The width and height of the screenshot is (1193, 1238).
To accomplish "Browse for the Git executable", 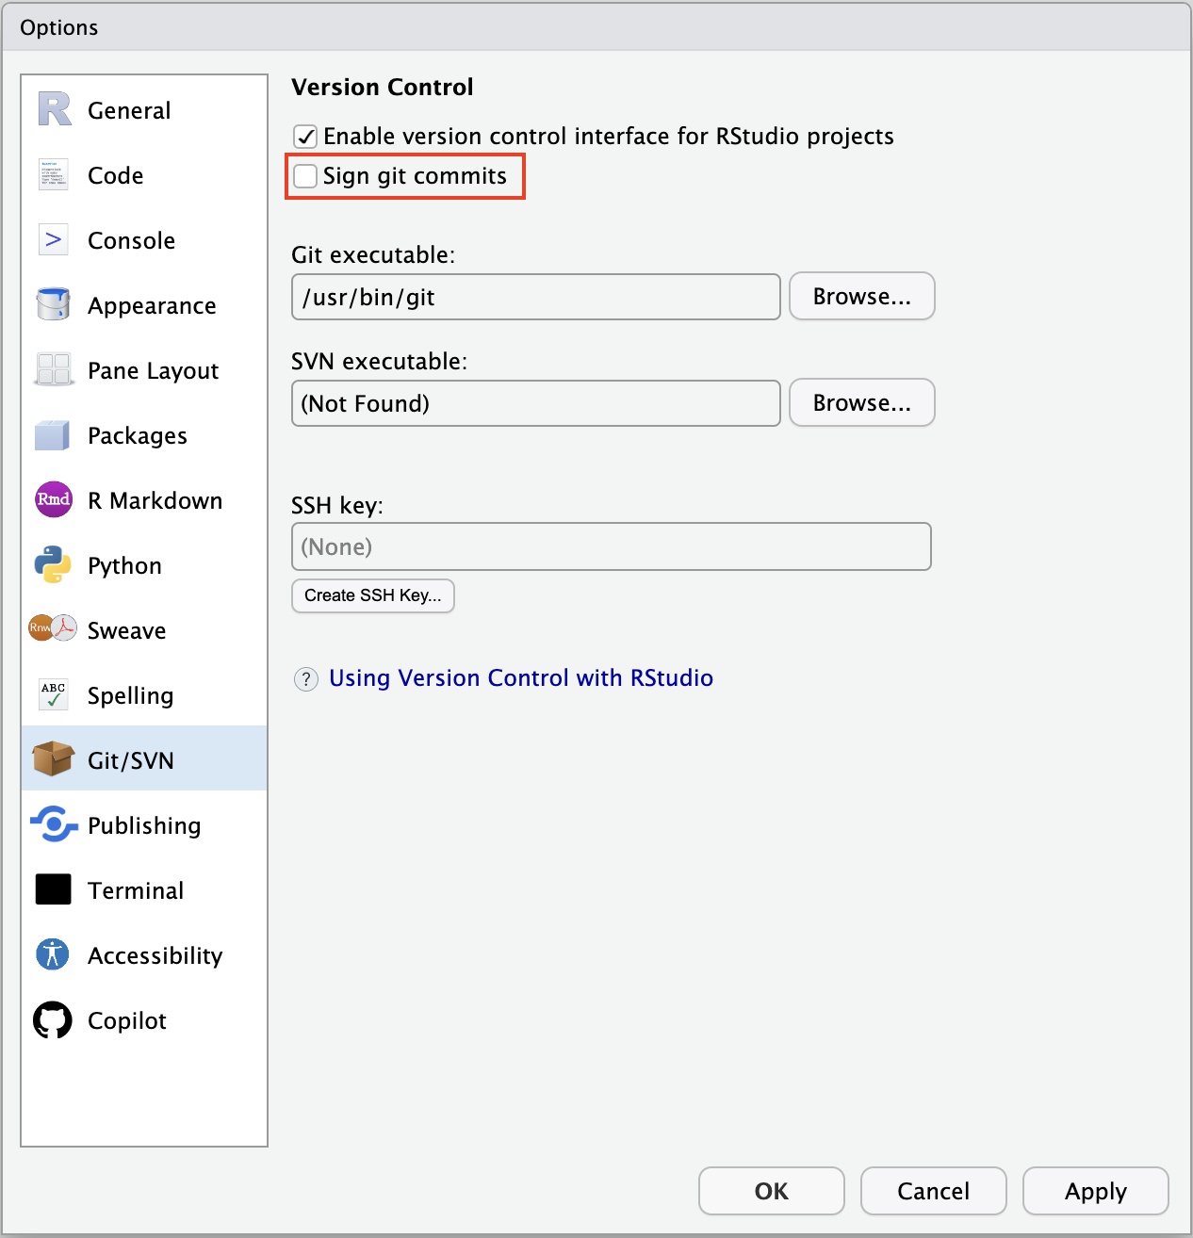I will click(861, 297).
